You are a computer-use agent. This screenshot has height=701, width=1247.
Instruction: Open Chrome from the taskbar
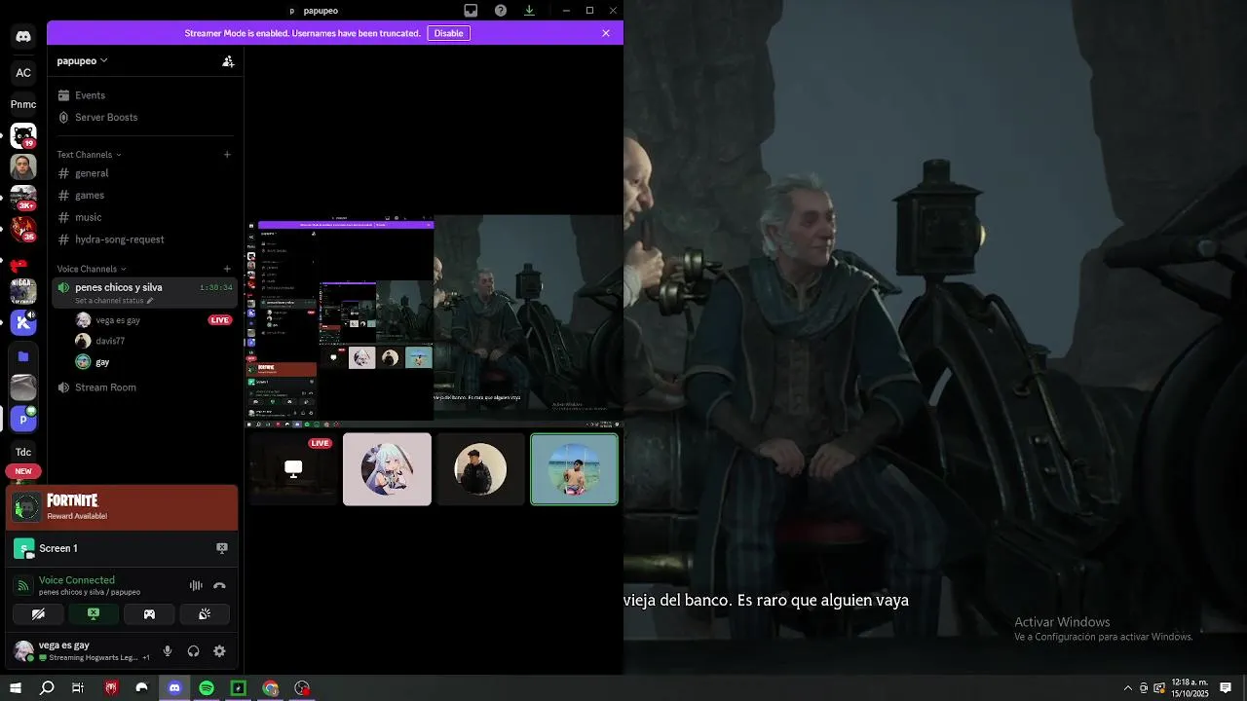tap(270, 688)
